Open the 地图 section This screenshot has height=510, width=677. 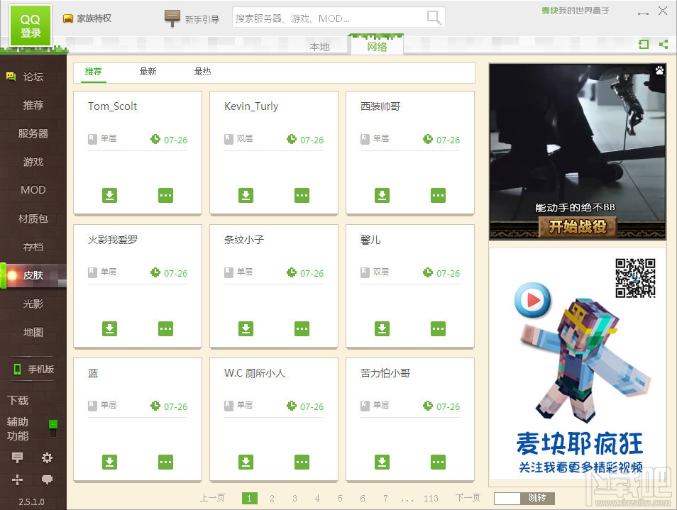coord(32,332)
